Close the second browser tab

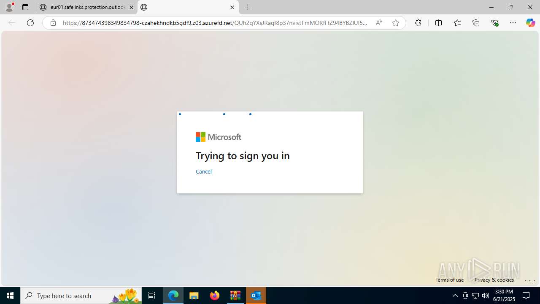tap(232, 7)
